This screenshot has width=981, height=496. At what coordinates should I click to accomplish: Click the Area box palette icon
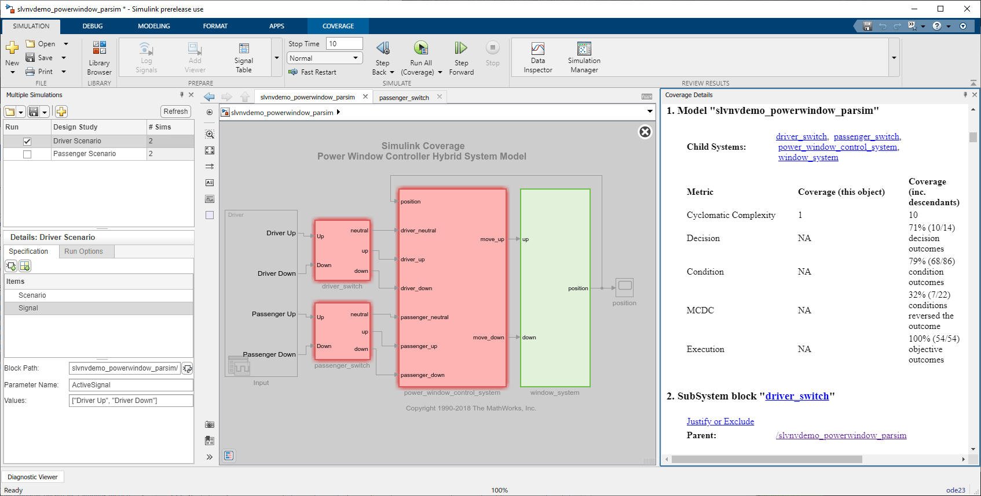[210, 215]
